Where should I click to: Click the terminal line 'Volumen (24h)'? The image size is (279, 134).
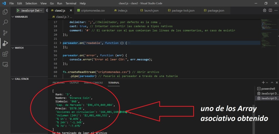point(83,115)
